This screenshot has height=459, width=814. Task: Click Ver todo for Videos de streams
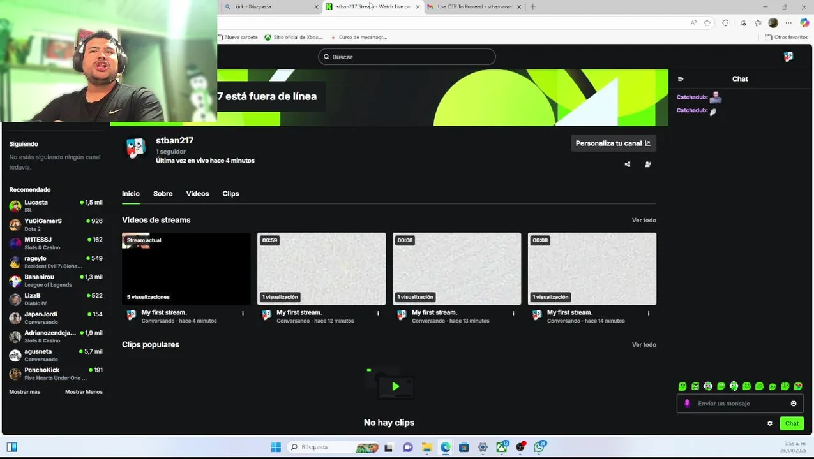coord(644,221)
